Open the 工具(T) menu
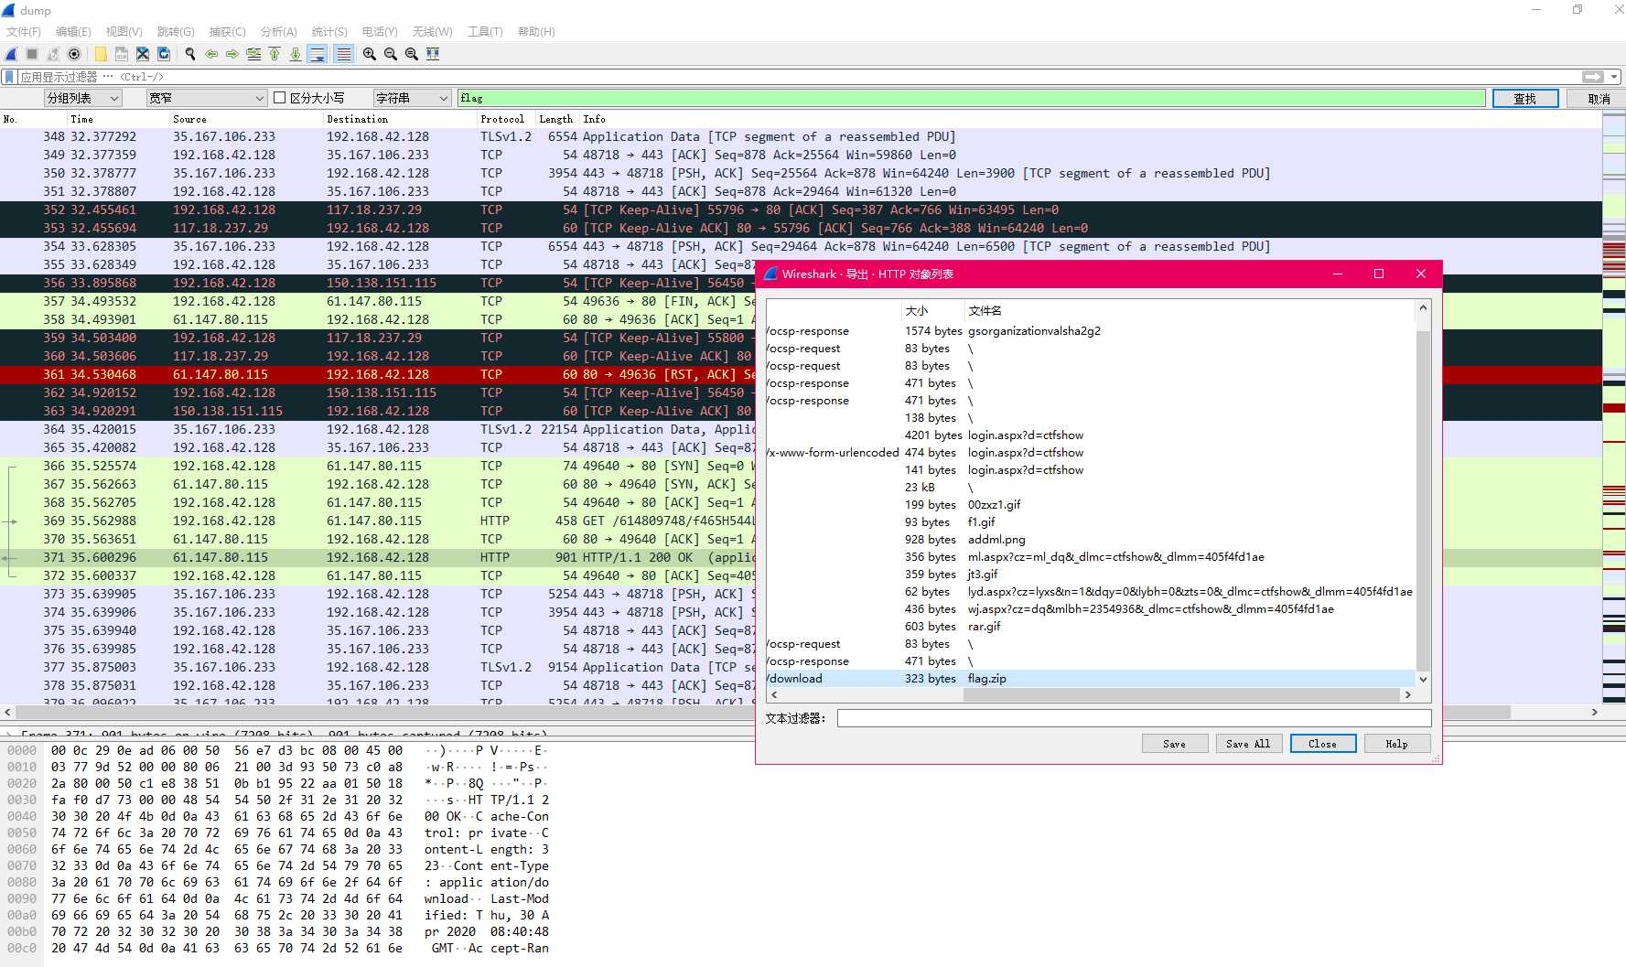This screenshot has height=967, width=1626. (x=485, y=31)
